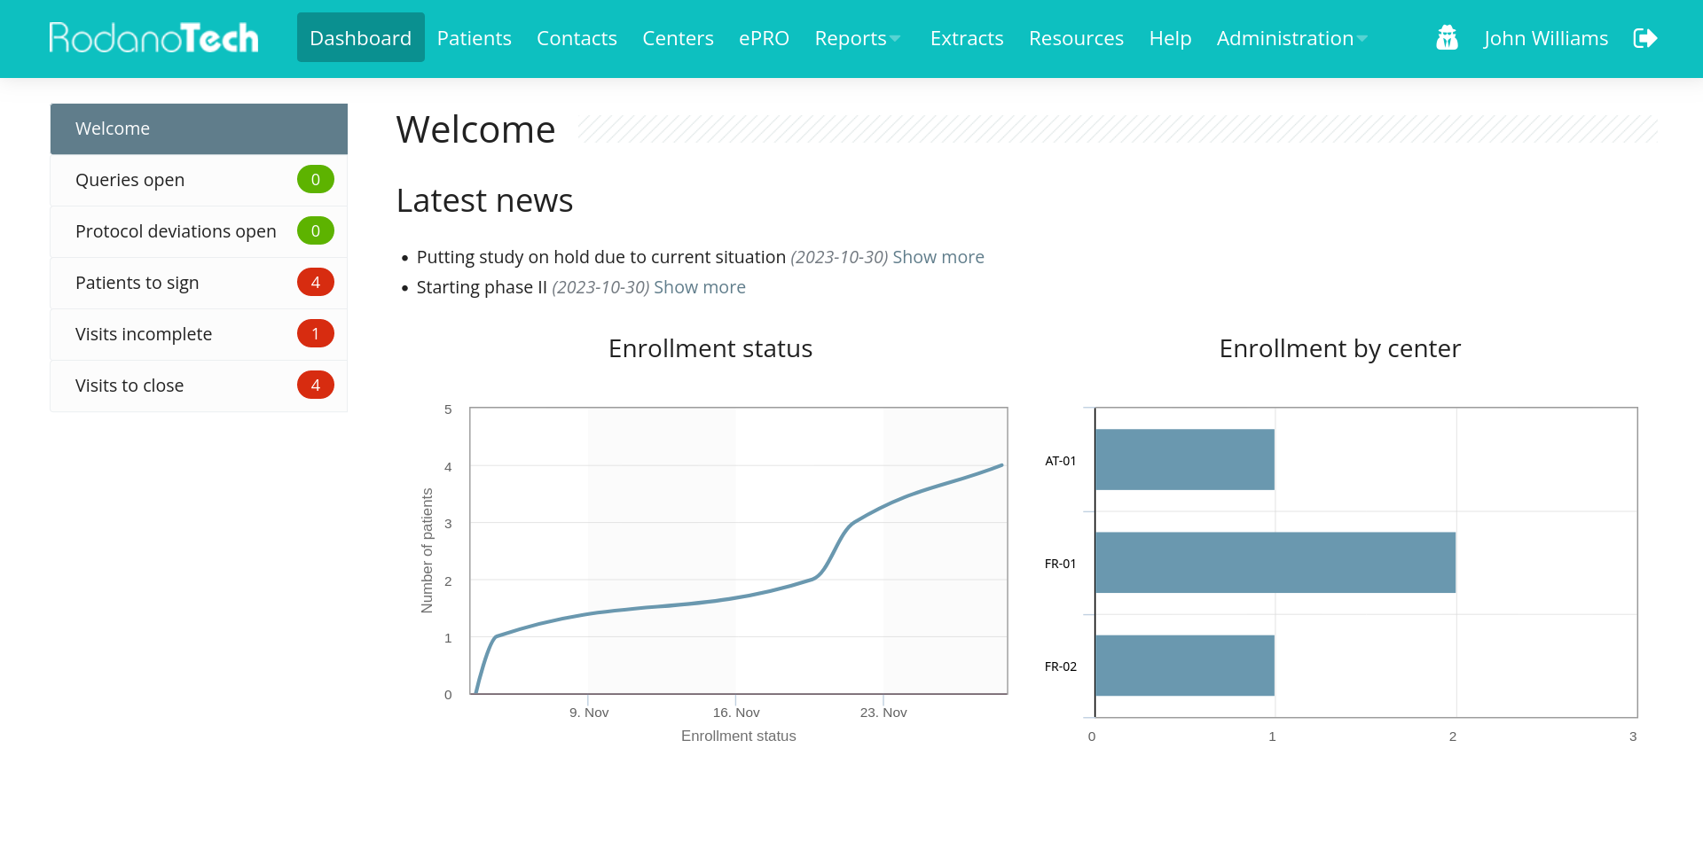Screen dimensions: 1703x865
Task: Open the Patients tab in navigation
Action: coord(474,38)
